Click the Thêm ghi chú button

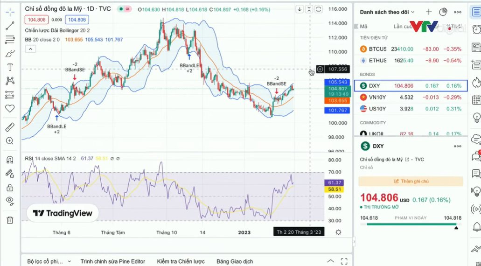(x=411, y=181)
